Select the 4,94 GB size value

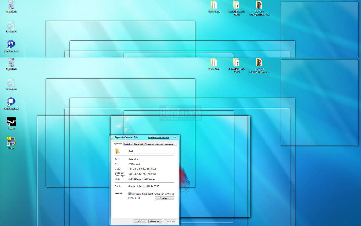coord(142,169)
